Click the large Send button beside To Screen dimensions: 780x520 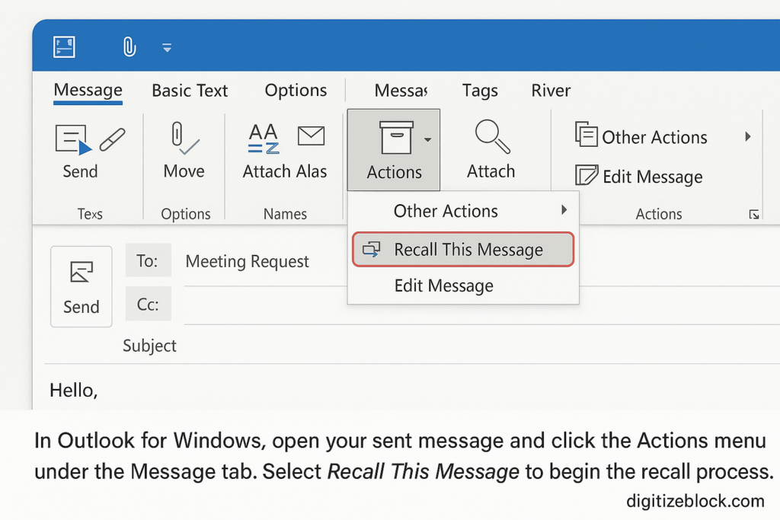coord(81,286)
